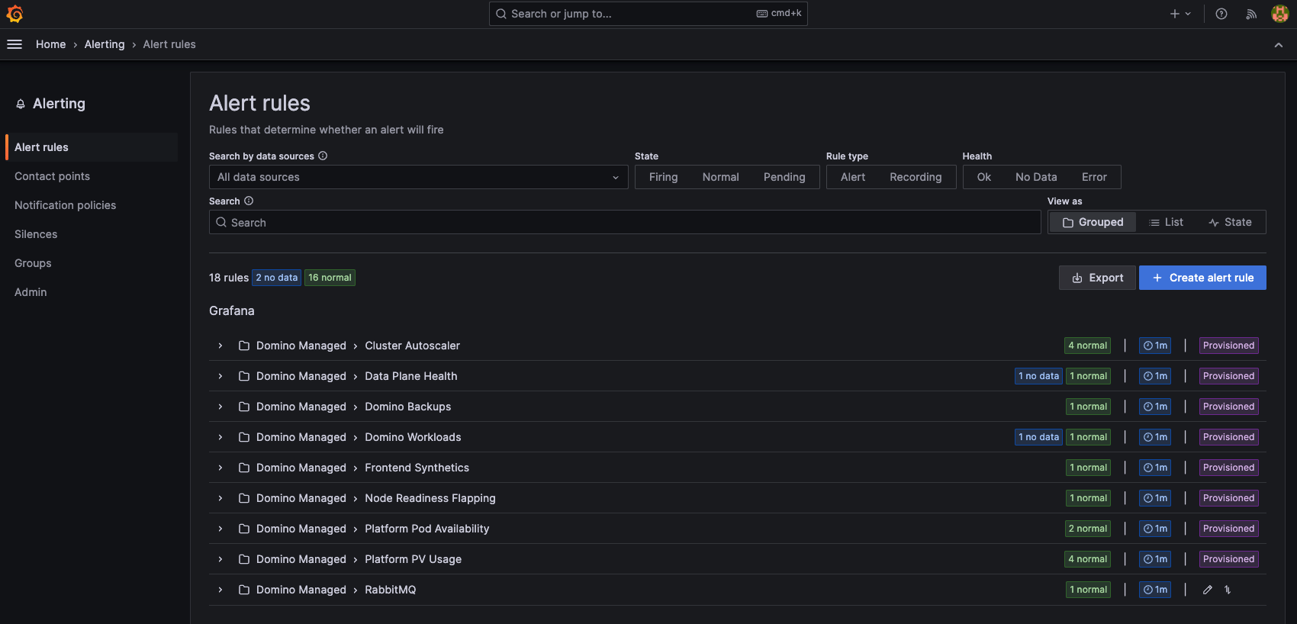The width and height of the screenshot is (1297, 624).
Task: Edit the RabbitMQ group pencil icon
Action: 1208,590
